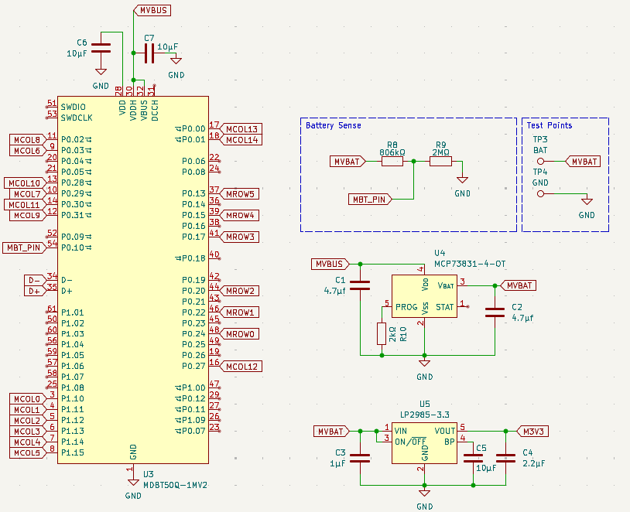Click the R9 2MΩ resistor
Image resolution: width=630 pixels, height=512 pixels.
point(440,162)
